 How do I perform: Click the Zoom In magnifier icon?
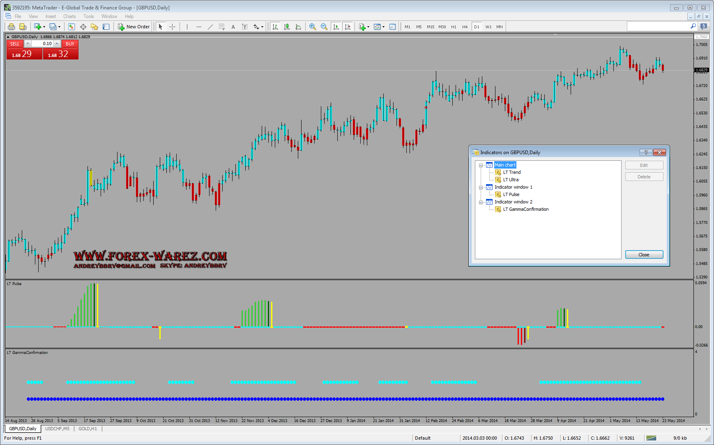point(313,27)
